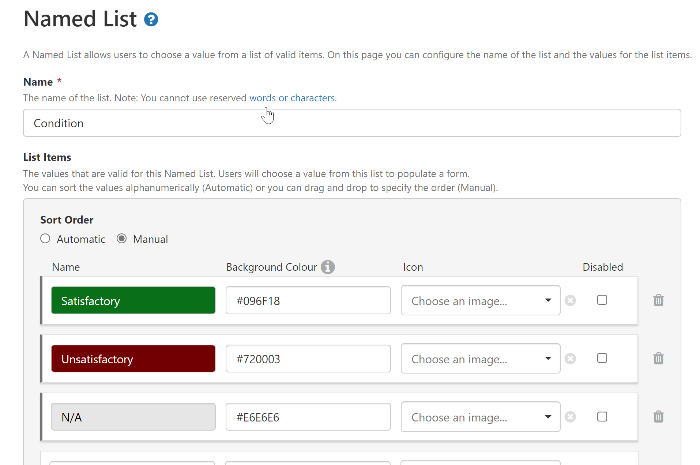This screenshot has height=465, width=700.
Task: Tick Disabled checkbox for Unsatisfactory
Action: pos(602,358)
